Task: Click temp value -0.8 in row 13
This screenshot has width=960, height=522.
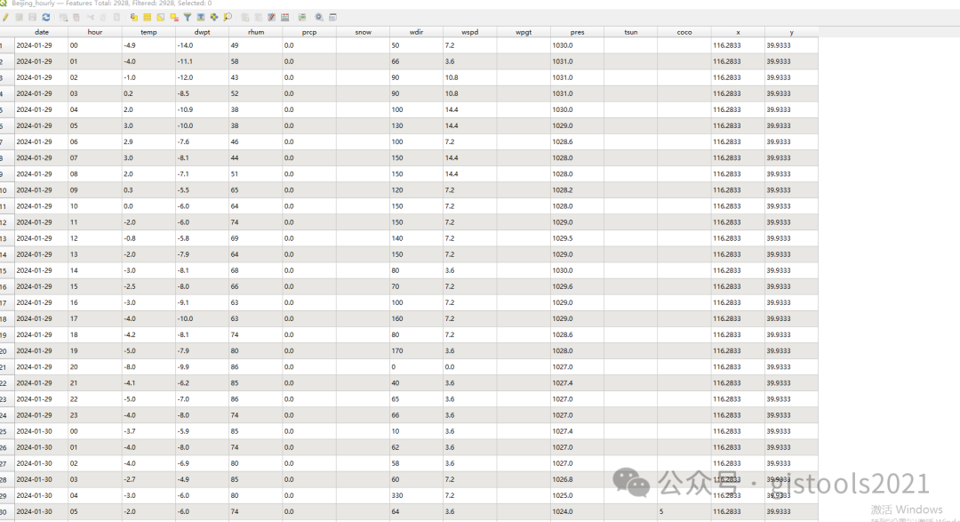Action: tap(130, 238)
